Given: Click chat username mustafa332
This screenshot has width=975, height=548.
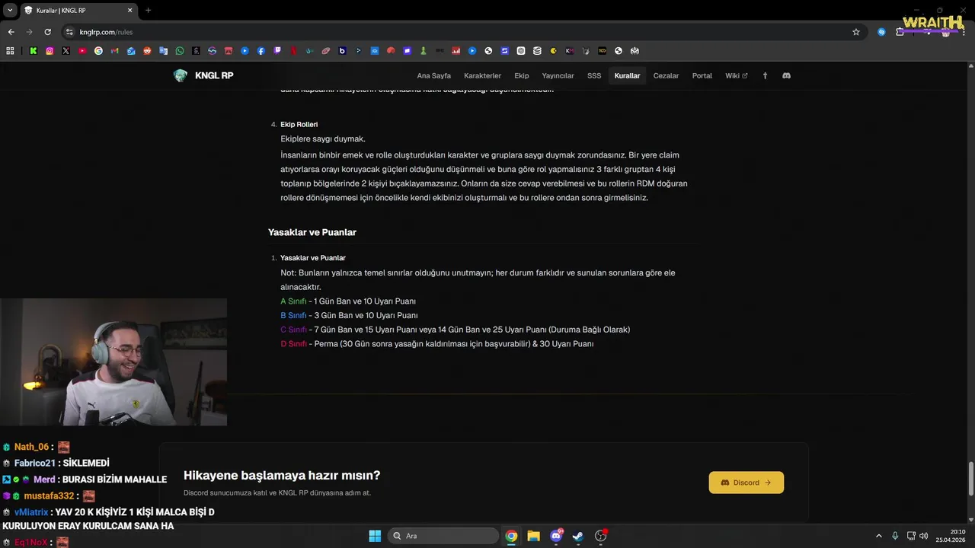Looking at the screenshot, I should (49, 495).
